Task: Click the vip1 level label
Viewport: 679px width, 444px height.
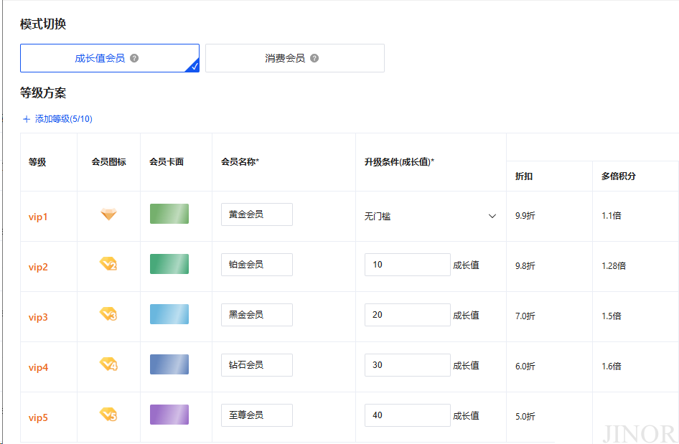Action: point(38,217)
